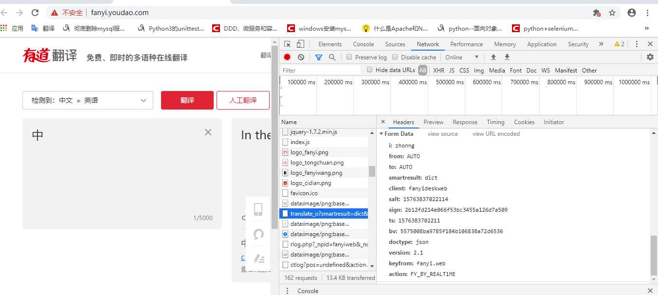Open the Preview tab of the request

click(433, 122)
